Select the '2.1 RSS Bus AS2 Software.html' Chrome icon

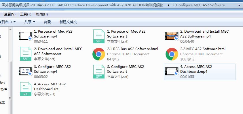[x=99, y=54]
